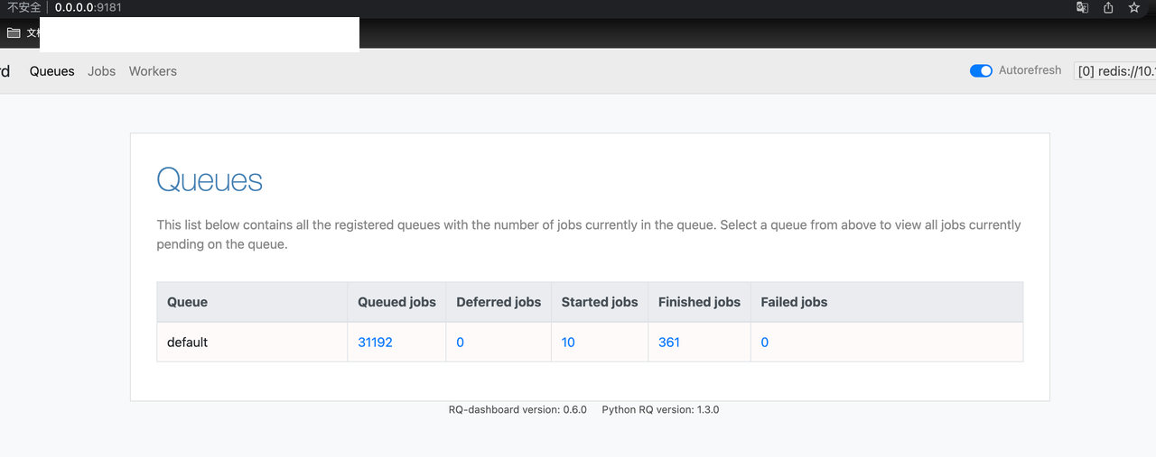Open the bookmarks bar folder icon
Image resolution: width=1156 pixels, height=457 pixels.
[x=14, y=33]
